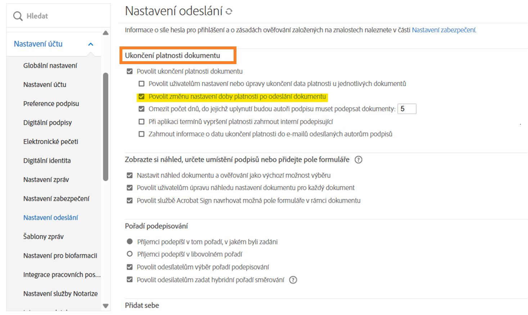528x315 pixels.
Task: Click the days limit number field
Action: coord(407,109)
